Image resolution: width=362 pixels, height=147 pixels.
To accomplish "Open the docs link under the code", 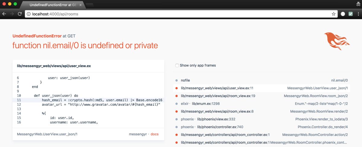I will pos(154,134).
